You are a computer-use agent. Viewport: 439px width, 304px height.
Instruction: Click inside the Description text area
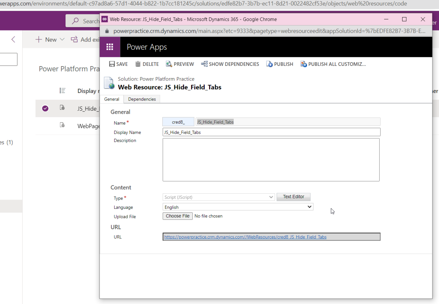pyautogui.click(x=271, y=159)
